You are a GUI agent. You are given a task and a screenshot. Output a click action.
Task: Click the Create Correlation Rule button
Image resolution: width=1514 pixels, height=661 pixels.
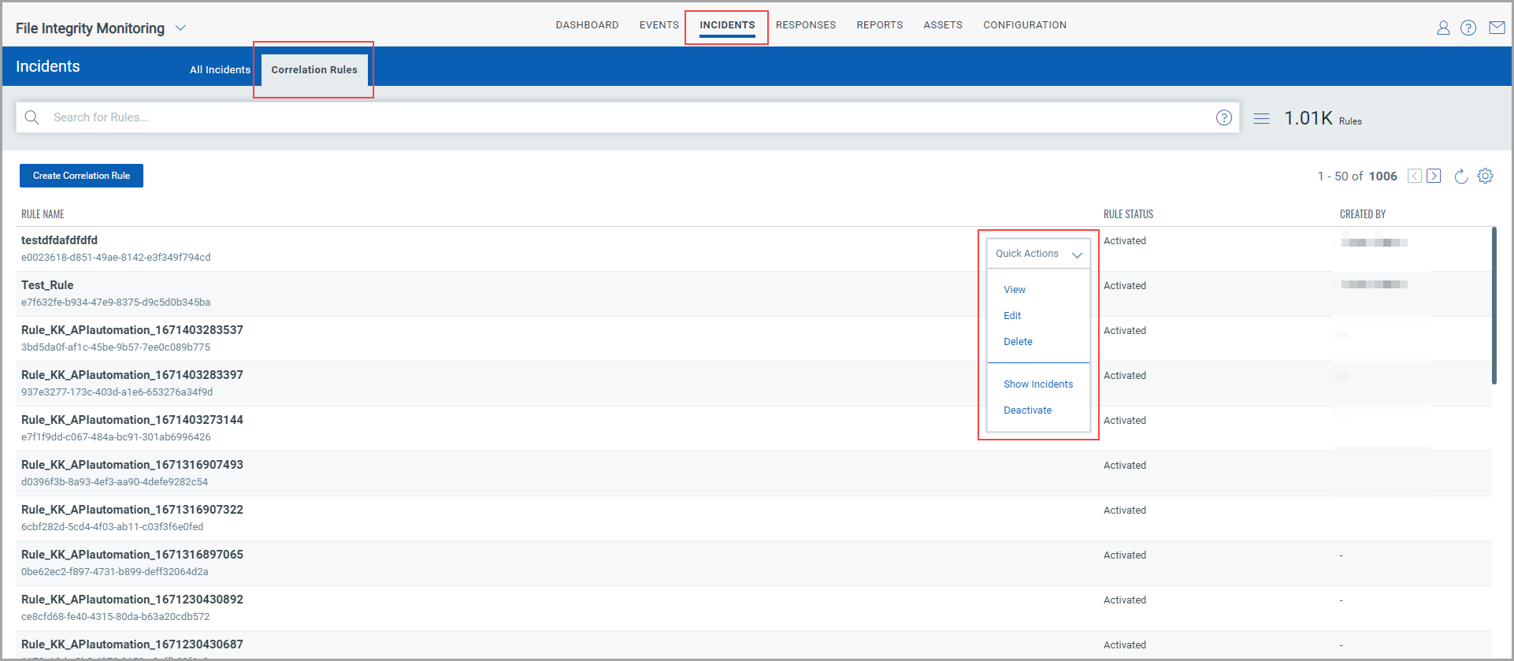pyautogui.click(x=82, y=176)
